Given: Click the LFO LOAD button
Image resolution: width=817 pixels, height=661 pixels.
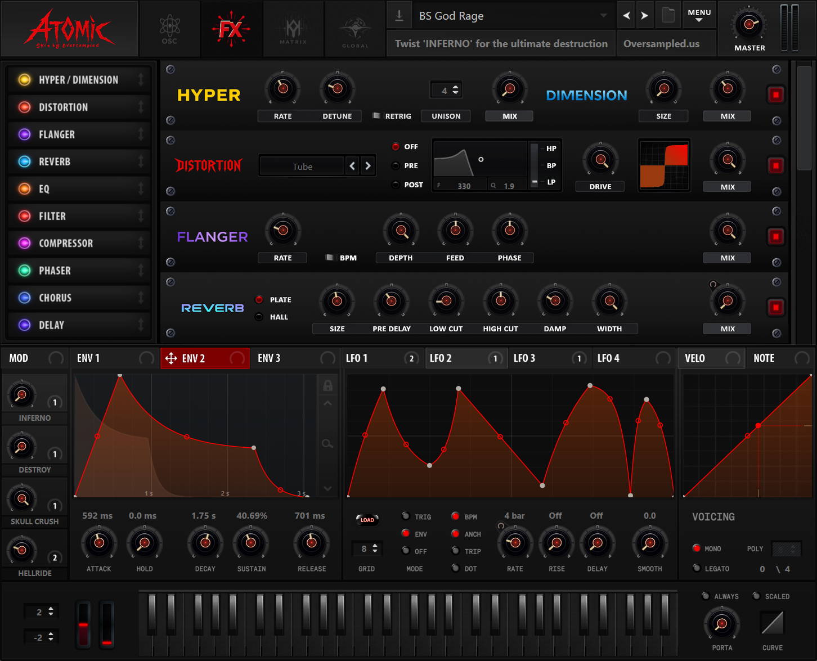Looking at the screenshot, I should (x=367, y=519).
